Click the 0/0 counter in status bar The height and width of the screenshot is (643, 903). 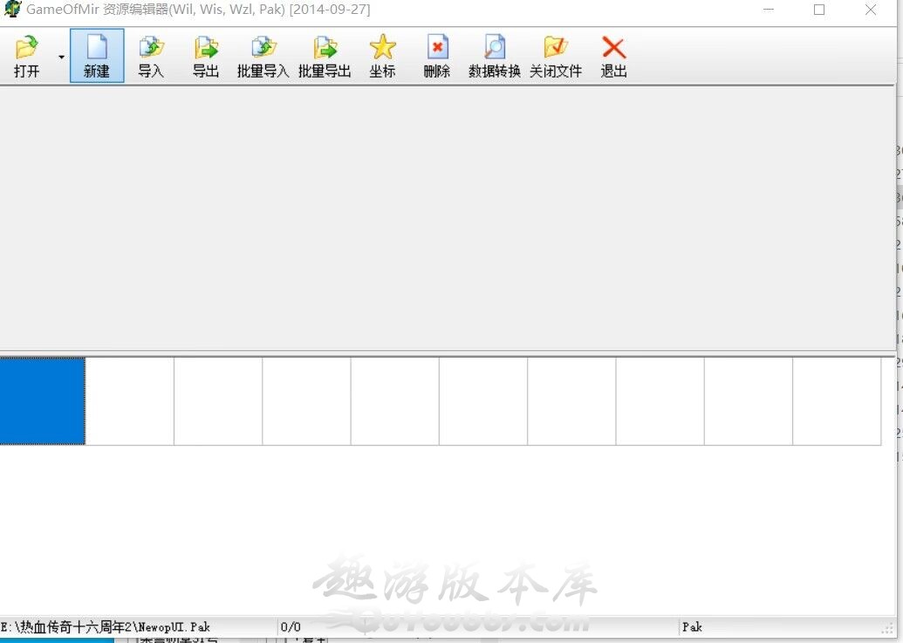pos(291,626)
